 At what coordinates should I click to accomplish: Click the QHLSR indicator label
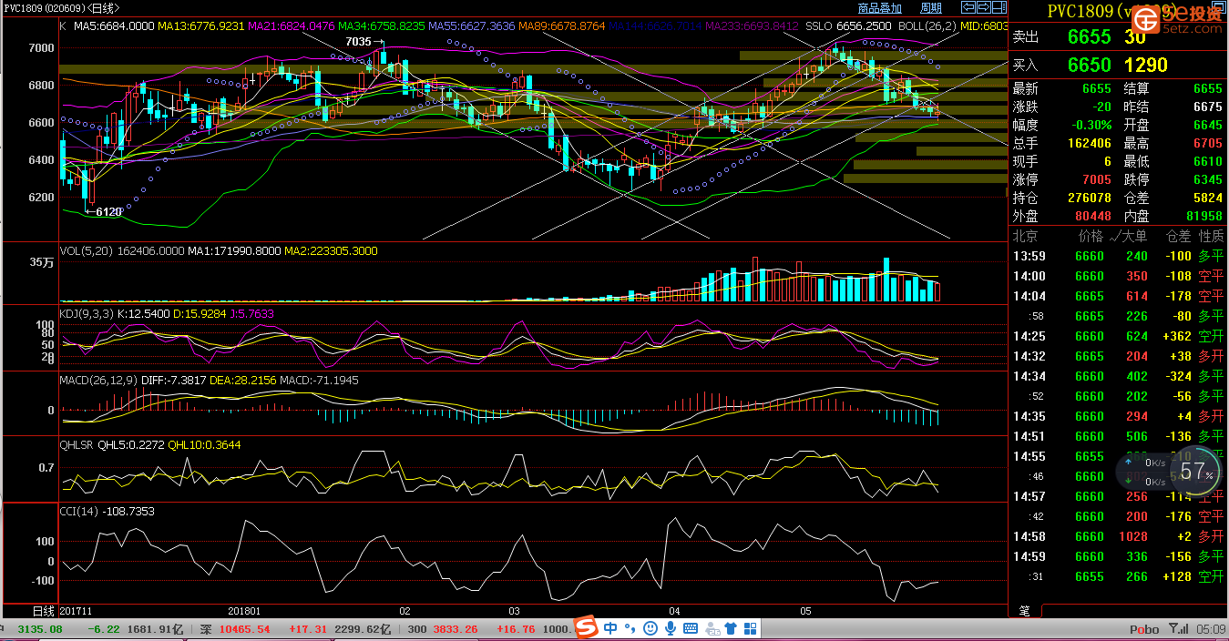click(77, 445)
